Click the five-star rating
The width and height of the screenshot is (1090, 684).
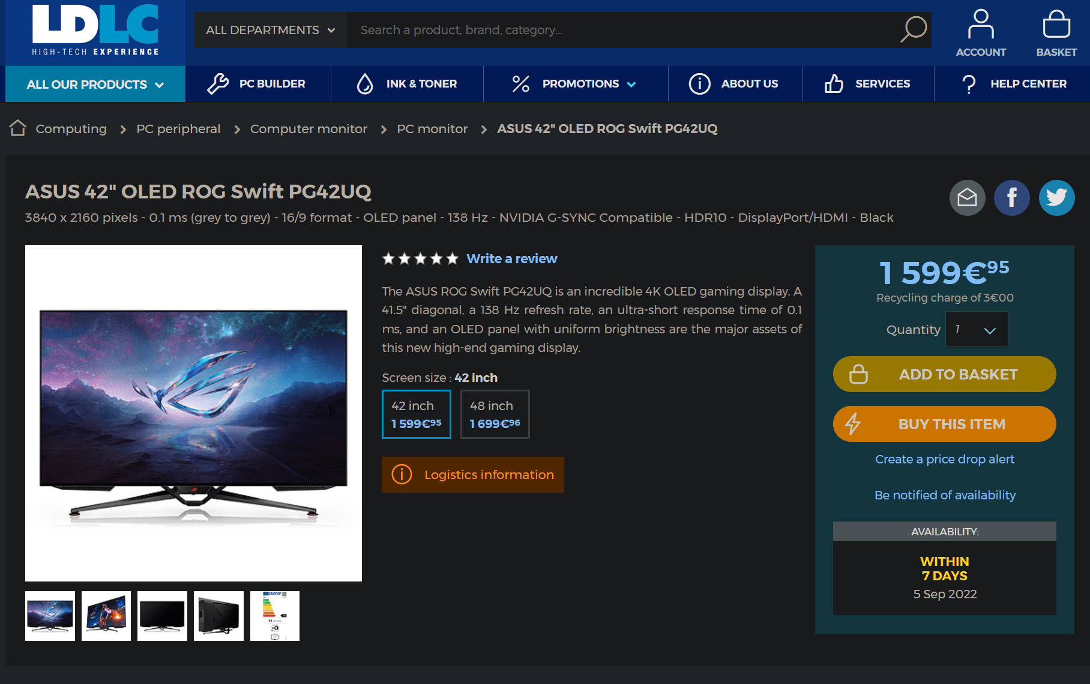point(420,258)
